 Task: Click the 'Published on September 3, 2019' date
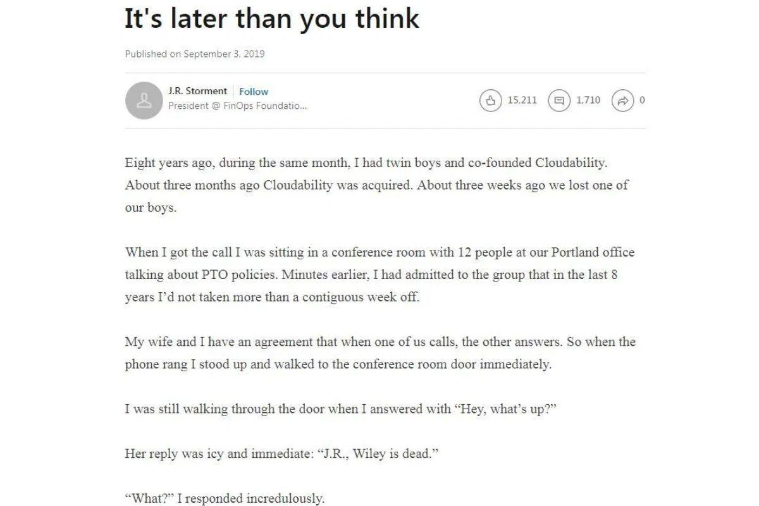(195, 54)
